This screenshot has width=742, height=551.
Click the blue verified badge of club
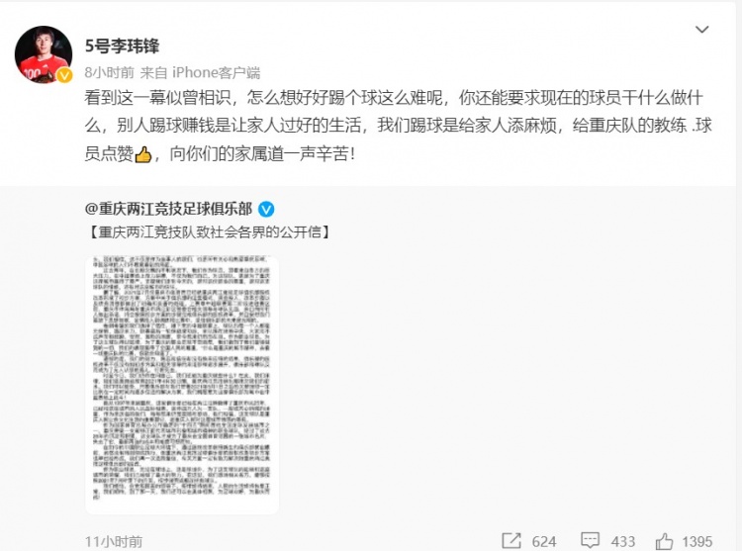266,209
